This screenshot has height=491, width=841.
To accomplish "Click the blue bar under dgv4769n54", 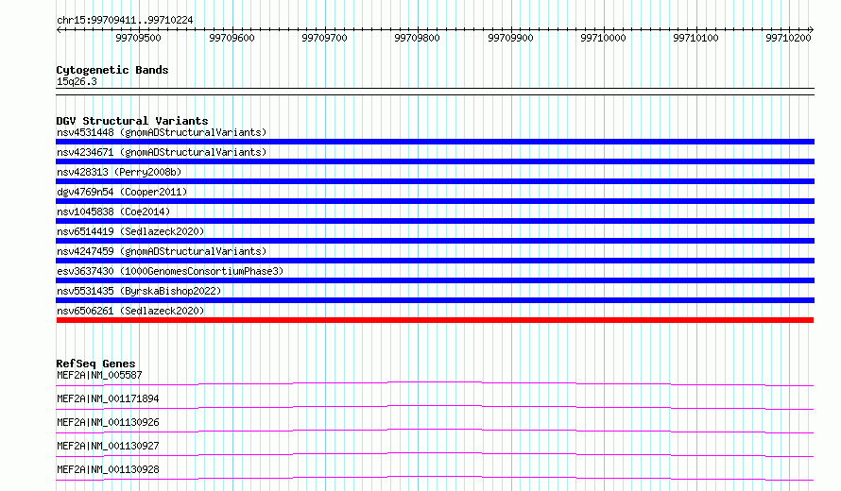I will pos(435,201).
